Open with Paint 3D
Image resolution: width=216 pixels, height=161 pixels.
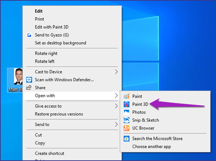pos(165,104)
